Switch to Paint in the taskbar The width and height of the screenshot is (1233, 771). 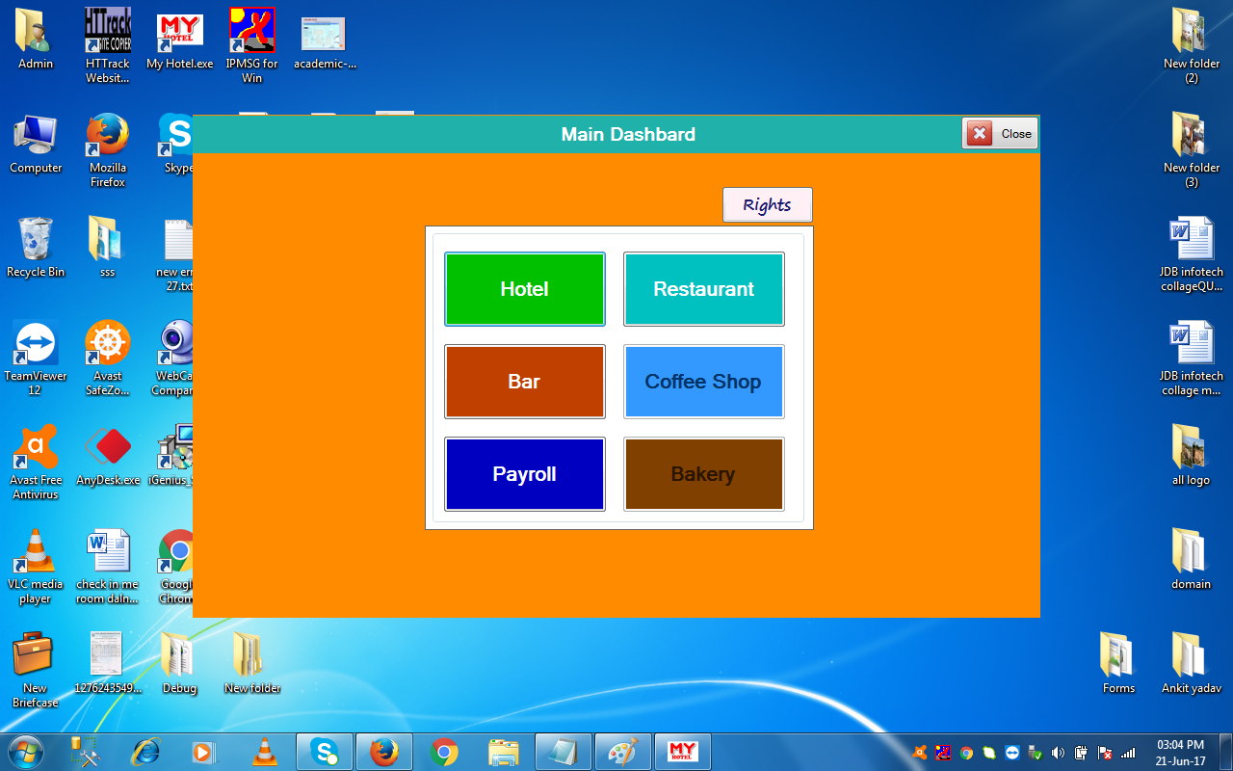click(x=623, y=752)
